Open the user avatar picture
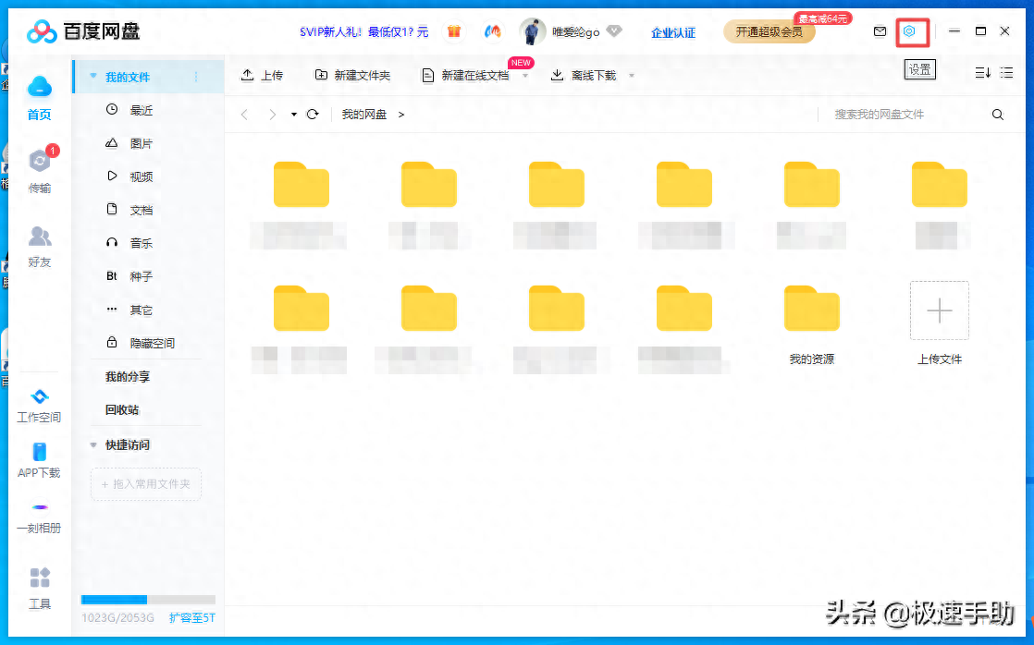Viewport: 1034px width, 645px height. (532, 31)
